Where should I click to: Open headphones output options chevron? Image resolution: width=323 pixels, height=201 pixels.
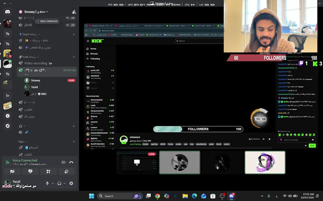pos(64,183)
